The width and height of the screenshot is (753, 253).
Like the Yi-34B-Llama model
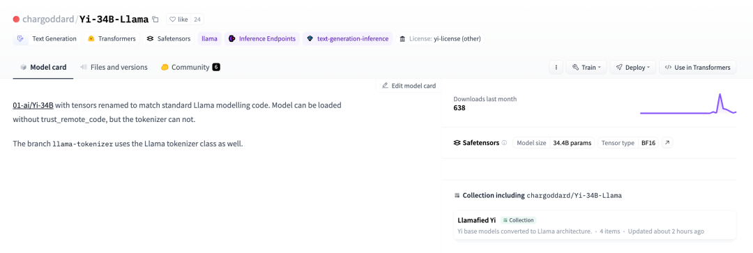(x=178, y=20)
